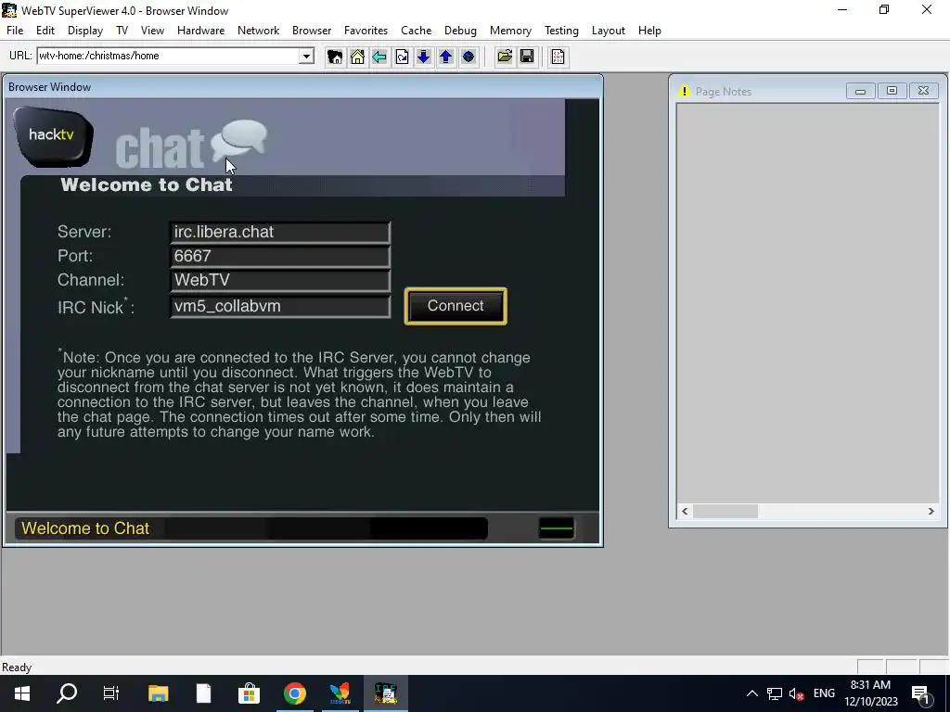
Task: Click the Connect button
Action: pyautogui.click(x=456, y=306)
